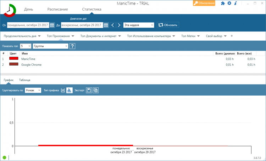Open the From date calendar picker
The image size is (266, 161).
[52, 25]
